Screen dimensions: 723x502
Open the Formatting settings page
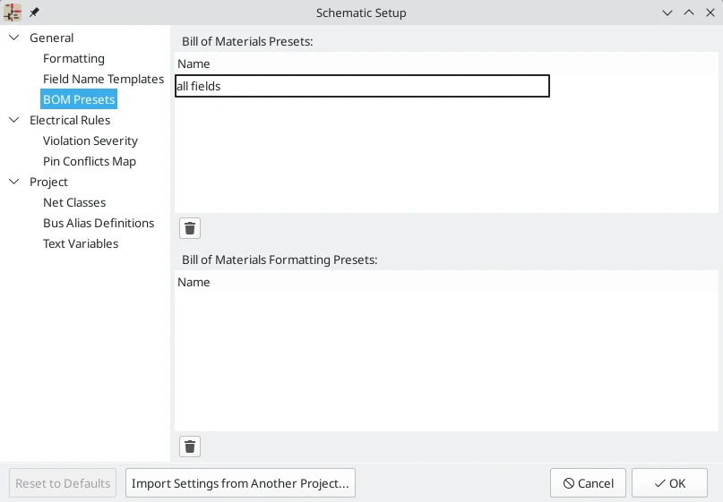point(73,58)
